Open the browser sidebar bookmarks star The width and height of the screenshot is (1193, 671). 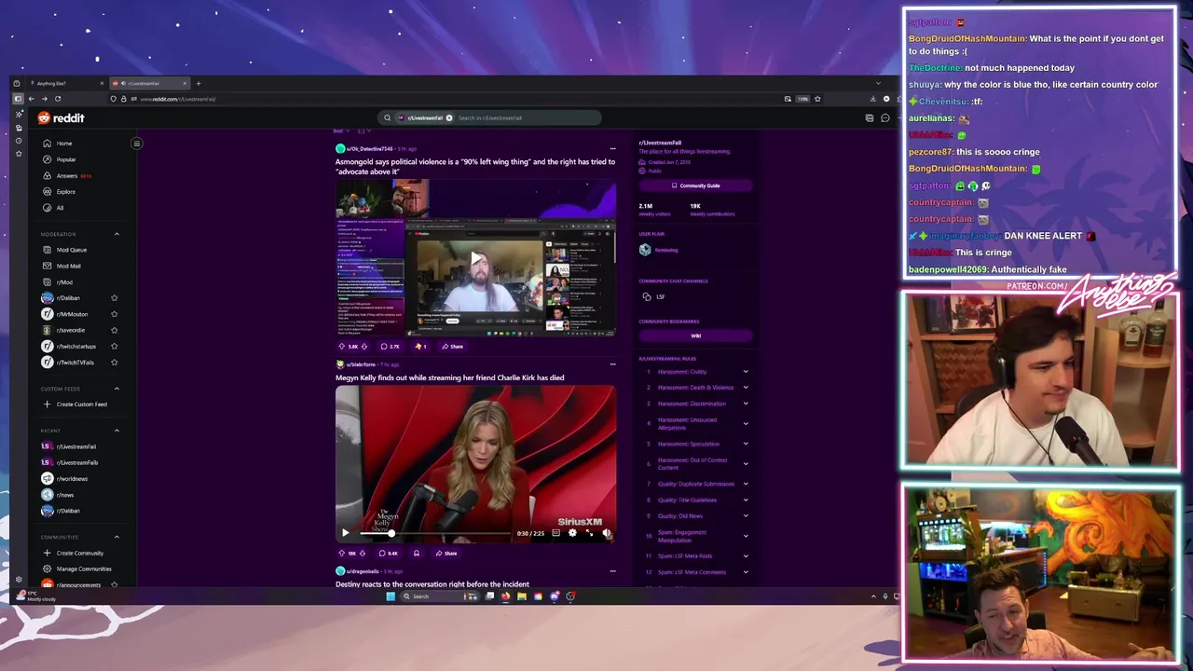19,154
